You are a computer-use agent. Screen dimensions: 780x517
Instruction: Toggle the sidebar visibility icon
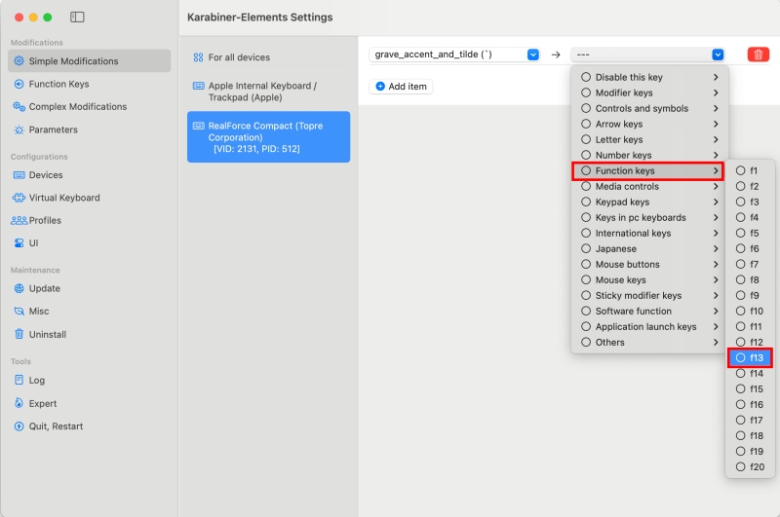(78, 18)
